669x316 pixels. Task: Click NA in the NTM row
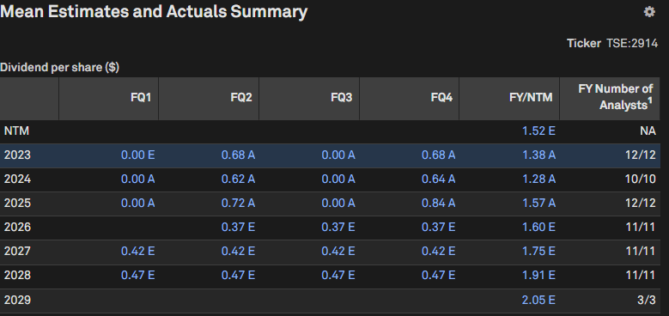(x=648, y=131)
